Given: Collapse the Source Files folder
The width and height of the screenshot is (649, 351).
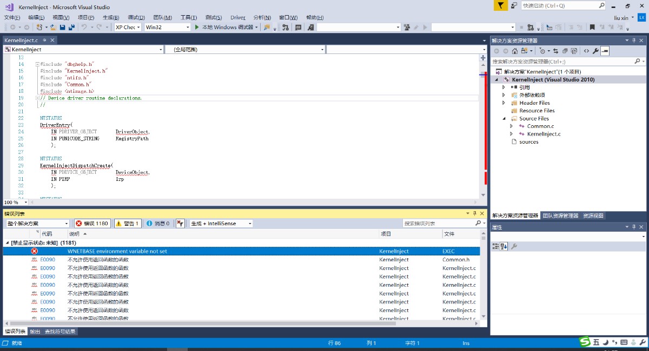Looking at the screenshot, I should pyautogui.click(x=504, y=118).
